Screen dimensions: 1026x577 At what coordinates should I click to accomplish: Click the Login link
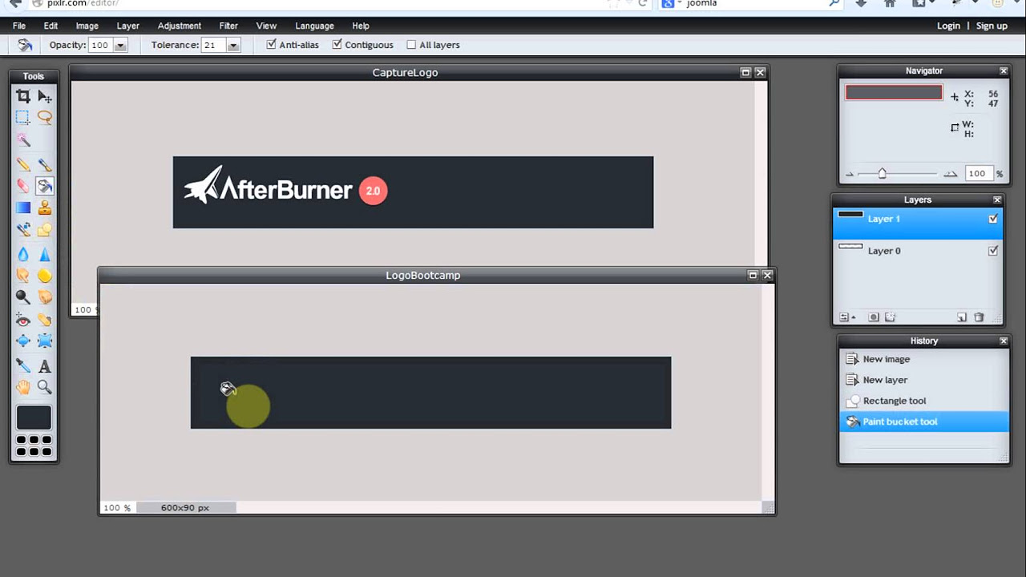(x=948, y=26)
